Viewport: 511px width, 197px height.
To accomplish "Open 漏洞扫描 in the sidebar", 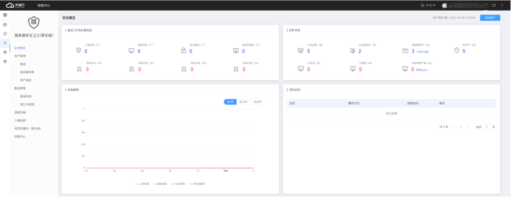I will point(20,112).
